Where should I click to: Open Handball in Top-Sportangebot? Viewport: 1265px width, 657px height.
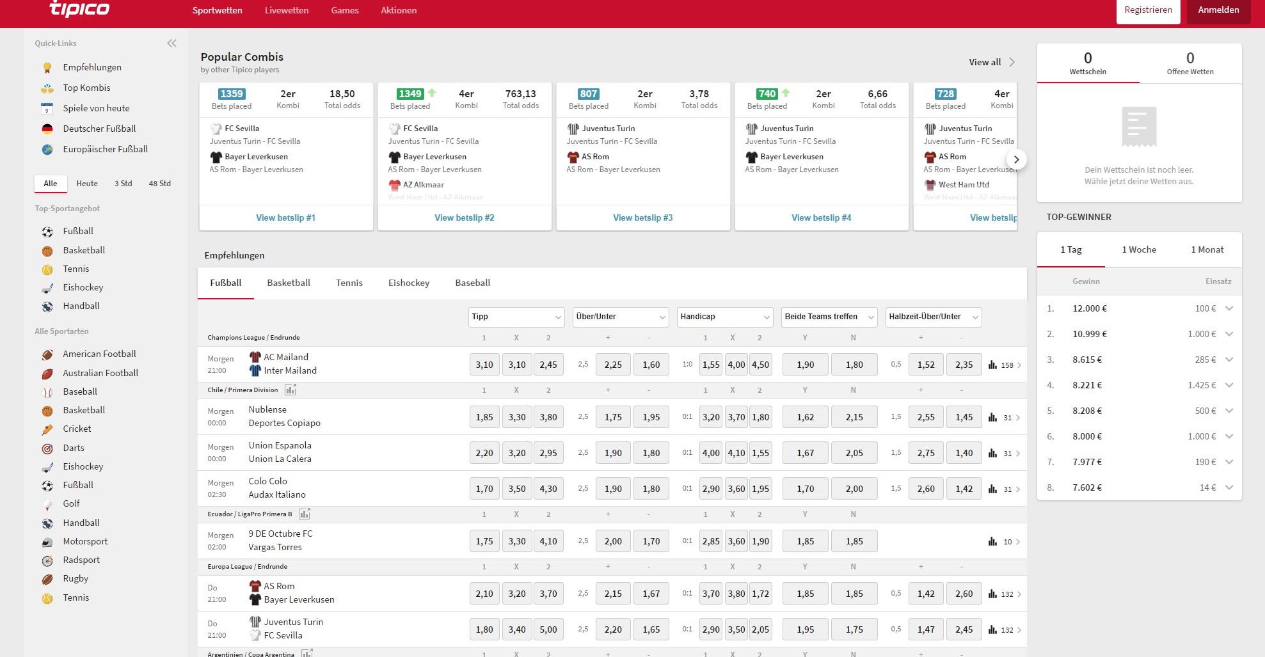pos(81,306)
